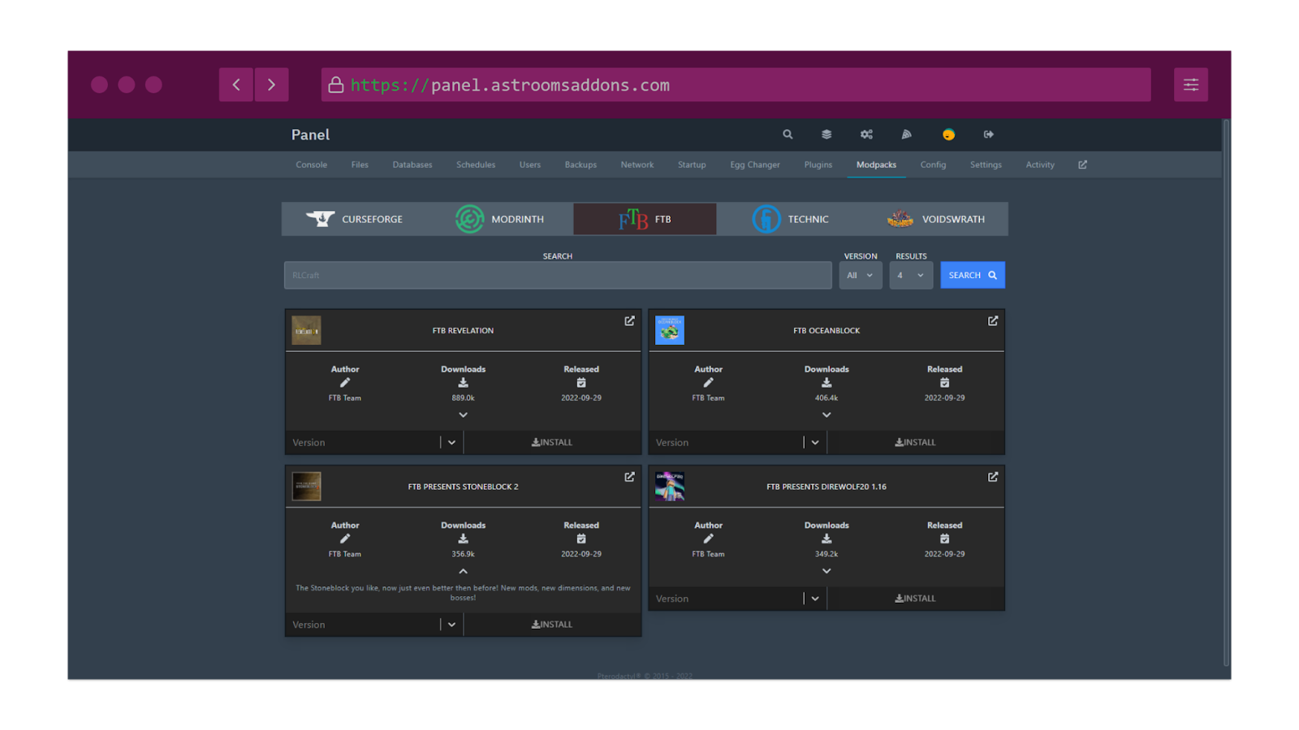
Task: Open the account avatar icon
Action: 948,135
